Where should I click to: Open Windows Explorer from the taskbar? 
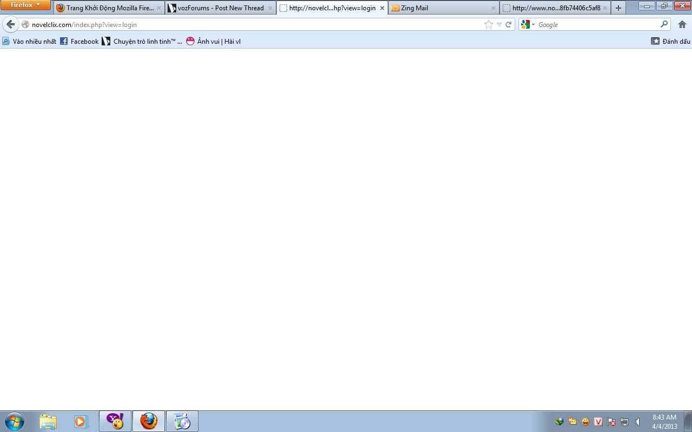48,421
